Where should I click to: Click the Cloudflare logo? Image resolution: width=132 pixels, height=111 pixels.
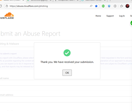[x=7, y=16]
